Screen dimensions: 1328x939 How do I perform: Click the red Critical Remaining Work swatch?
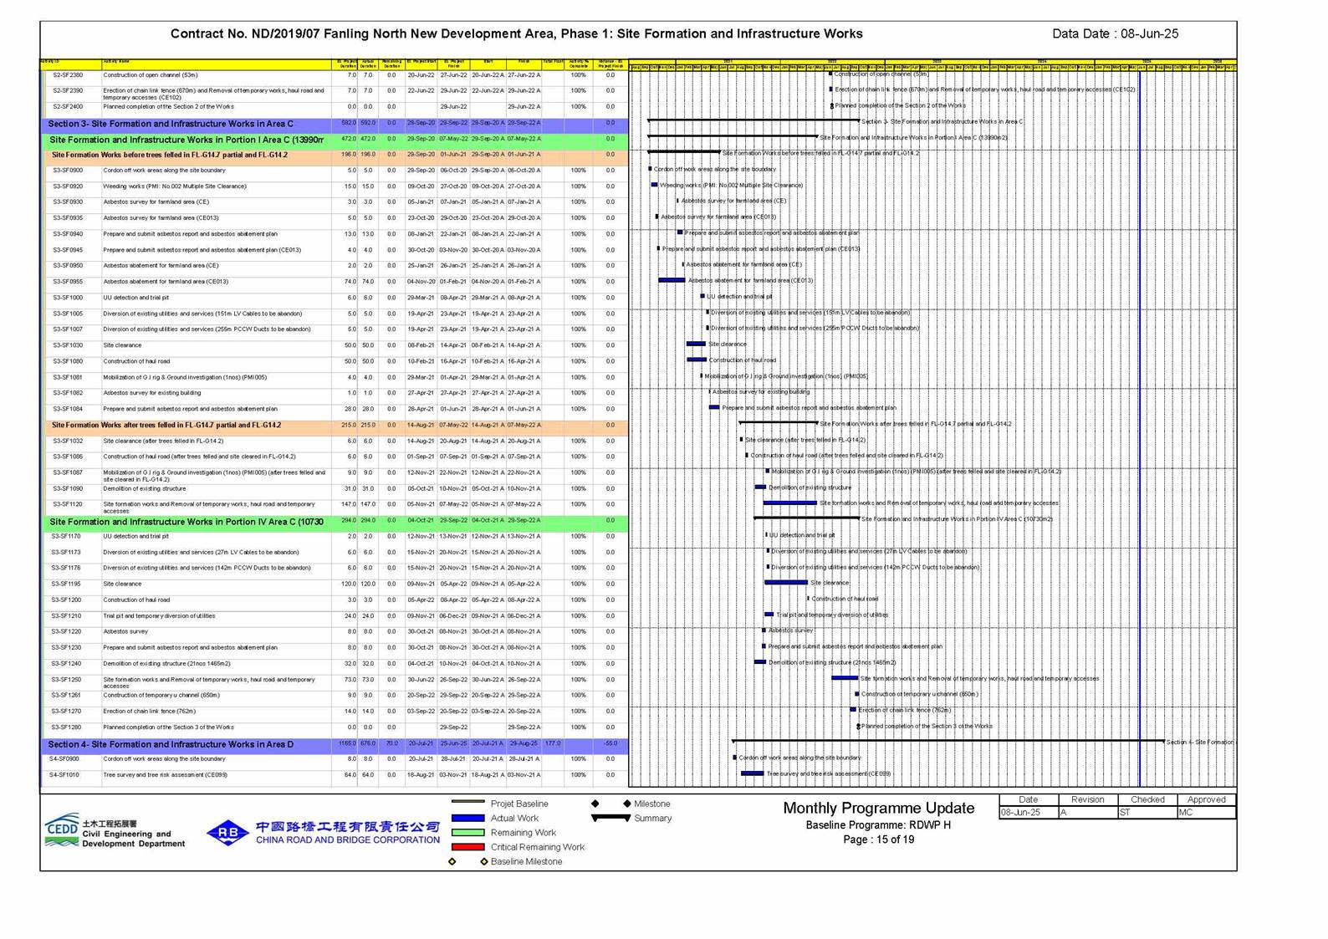(467, 847)
